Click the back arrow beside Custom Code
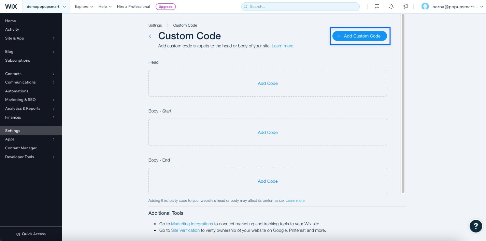 click(x=150, y=36)
